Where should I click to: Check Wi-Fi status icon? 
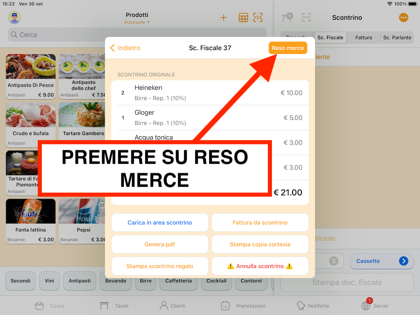tap(390, 4)
